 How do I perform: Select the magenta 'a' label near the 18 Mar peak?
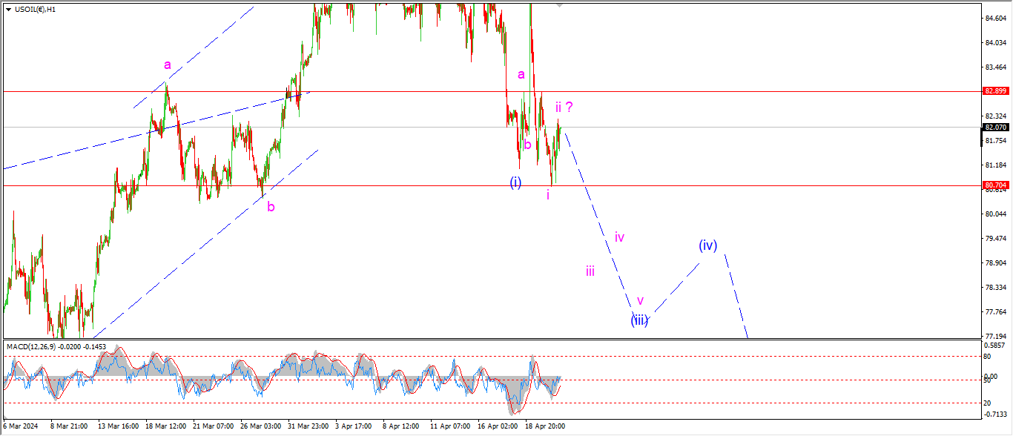(x=168, y=65)
